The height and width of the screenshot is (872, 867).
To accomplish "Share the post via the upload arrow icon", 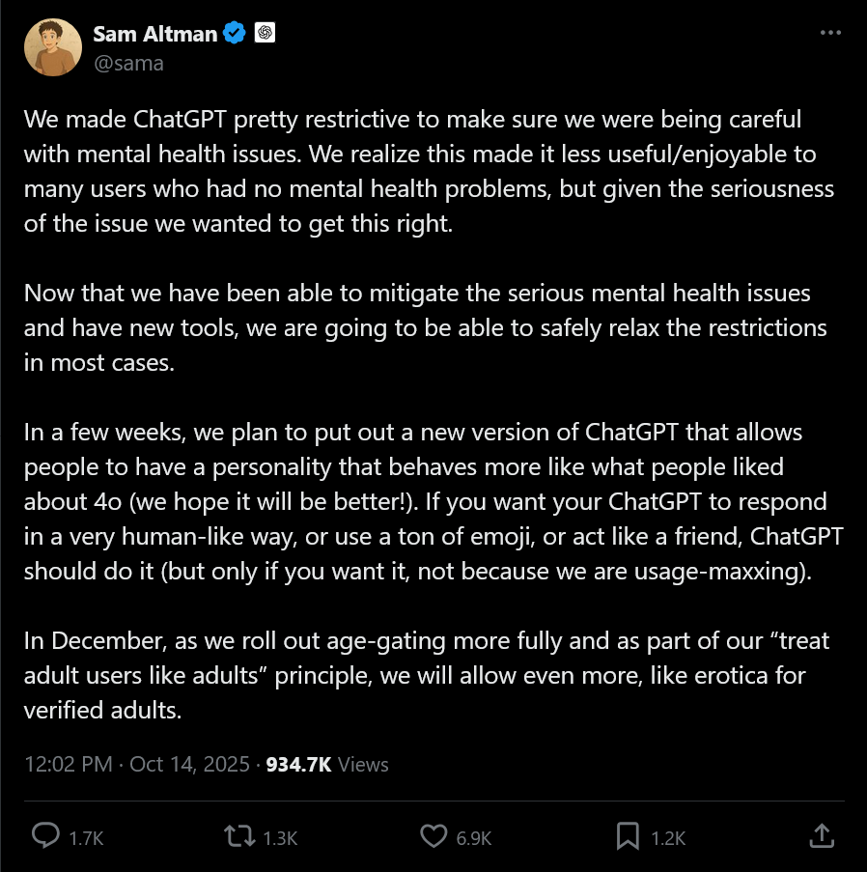I will click(x=821, y=835).
